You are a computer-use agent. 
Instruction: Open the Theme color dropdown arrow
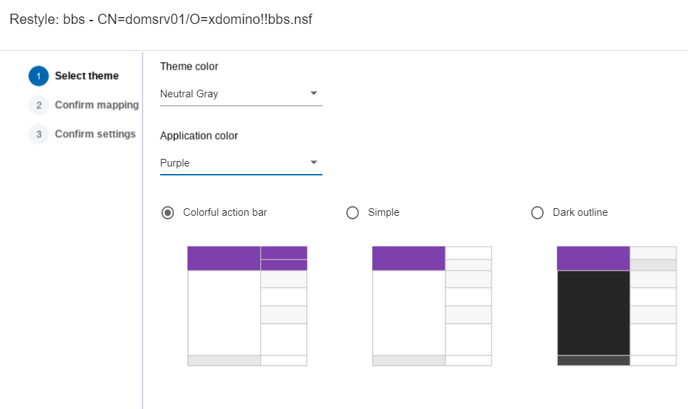[314, 93]
